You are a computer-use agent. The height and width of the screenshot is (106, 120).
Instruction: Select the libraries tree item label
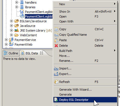[x=30, y=7]
